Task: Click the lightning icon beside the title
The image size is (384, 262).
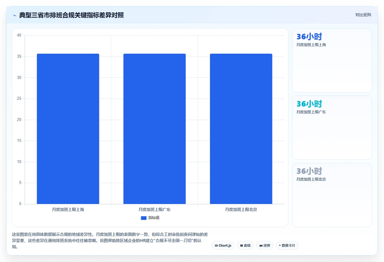Action: pos(14,15)
